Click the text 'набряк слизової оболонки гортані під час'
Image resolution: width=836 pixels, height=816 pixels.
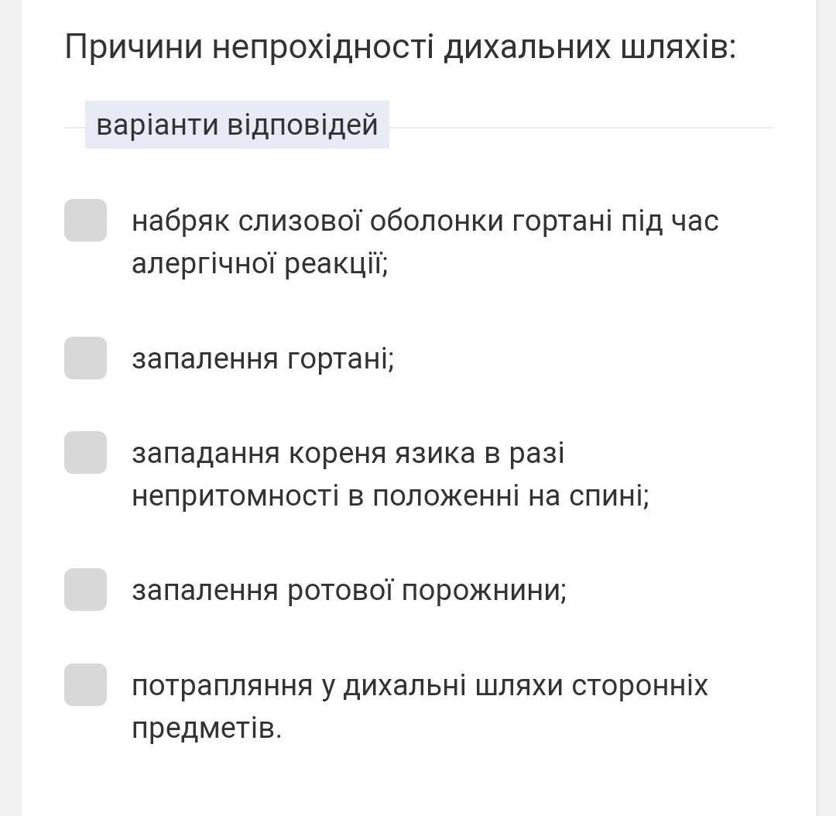pos(425,221)
